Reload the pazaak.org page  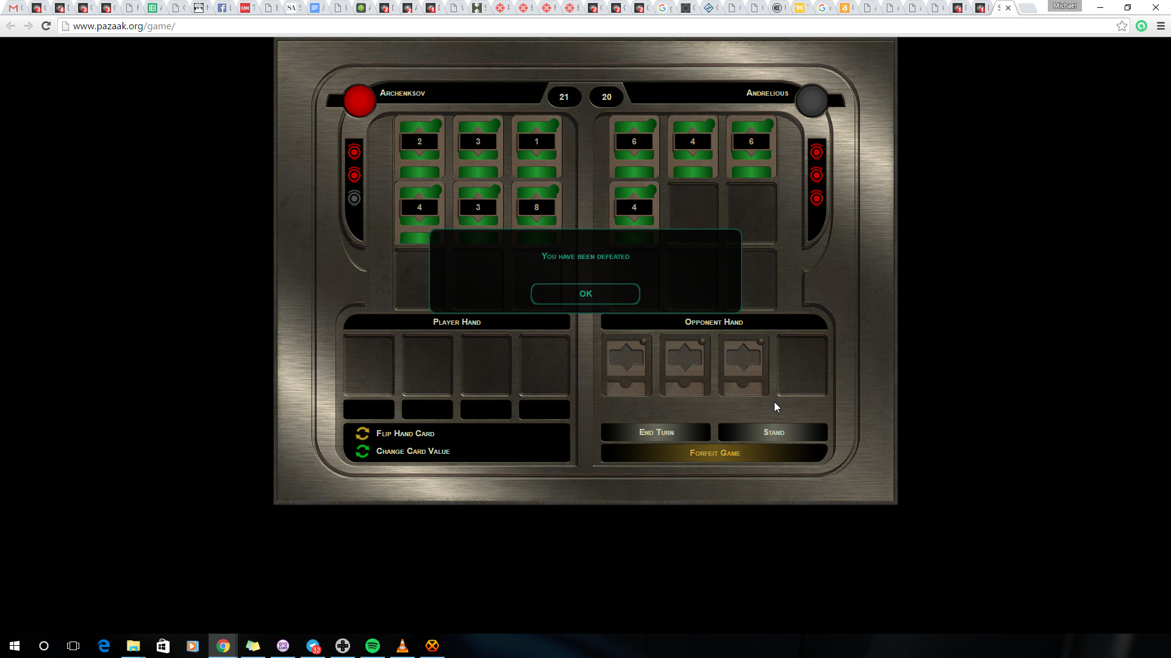(46, 26)
